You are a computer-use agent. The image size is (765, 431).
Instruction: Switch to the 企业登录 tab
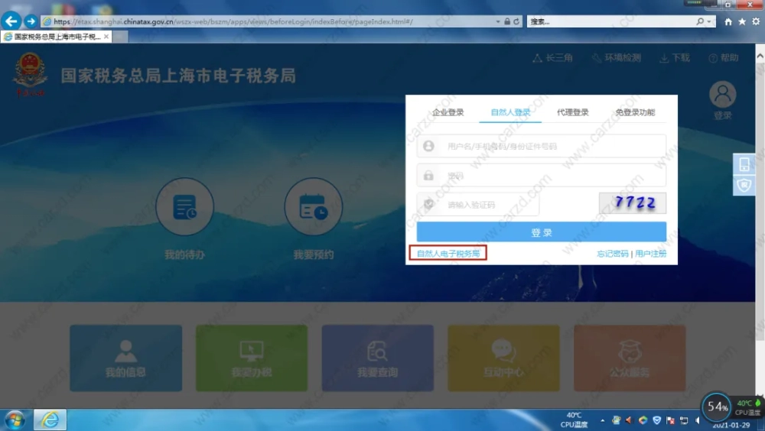[448, 112]
